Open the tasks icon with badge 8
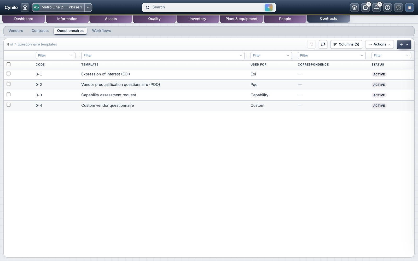The height and width of the screenshot is (261, 418). pos(365,8)
